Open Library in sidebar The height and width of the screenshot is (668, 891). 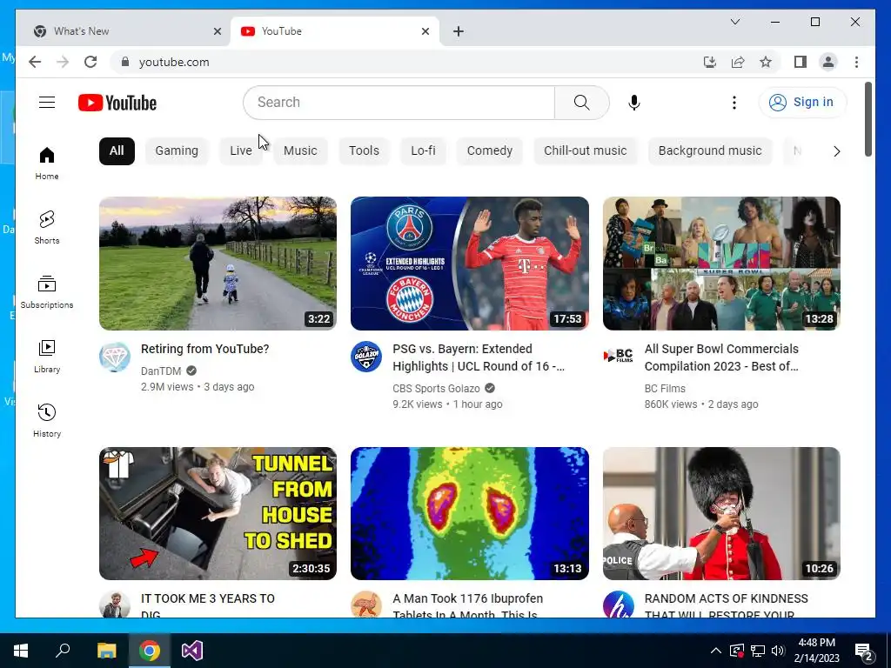click(47, 356)
